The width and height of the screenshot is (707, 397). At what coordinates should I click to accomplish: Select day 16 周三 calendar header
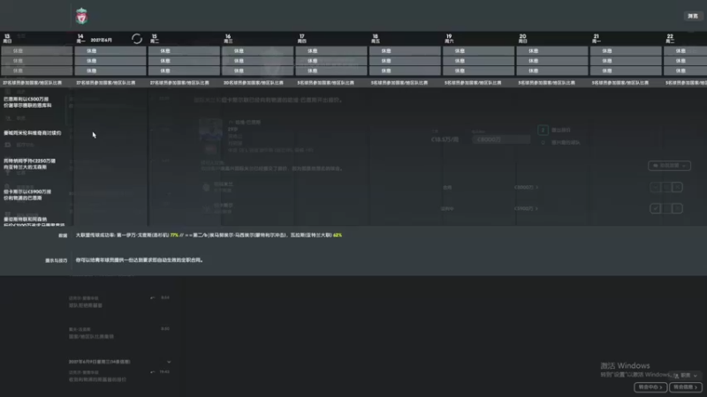(x=228, y=38)
